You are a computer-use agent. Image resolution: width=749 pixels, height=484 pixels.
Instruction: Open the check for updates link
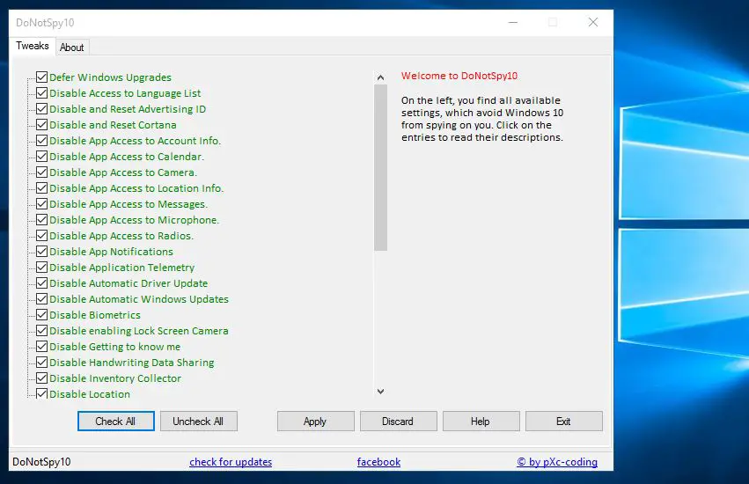[231, 461]
